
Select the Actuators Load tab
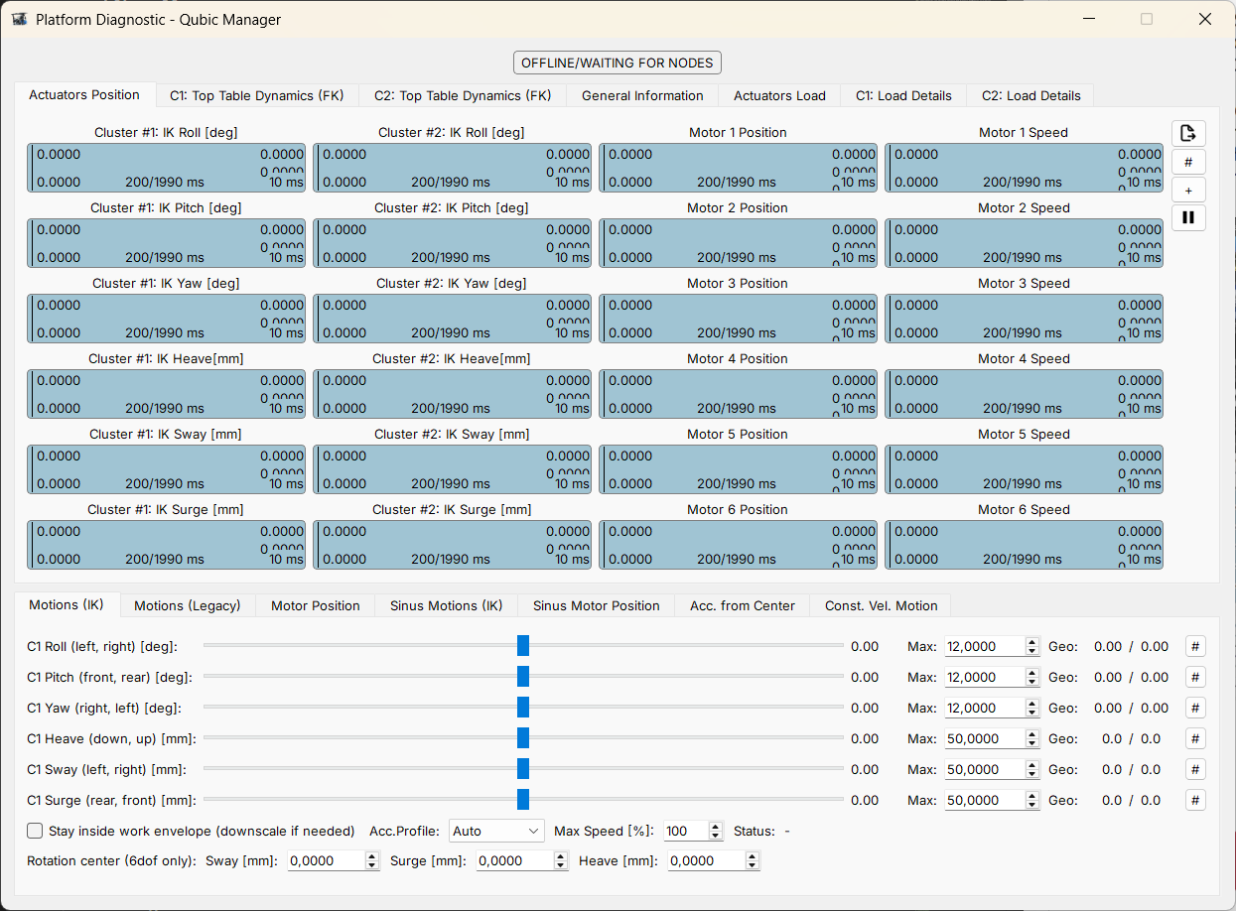[779, 95]
